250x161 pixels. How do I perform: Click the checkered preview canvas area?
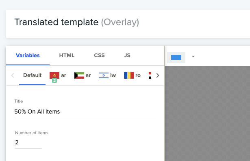(207, 114)
